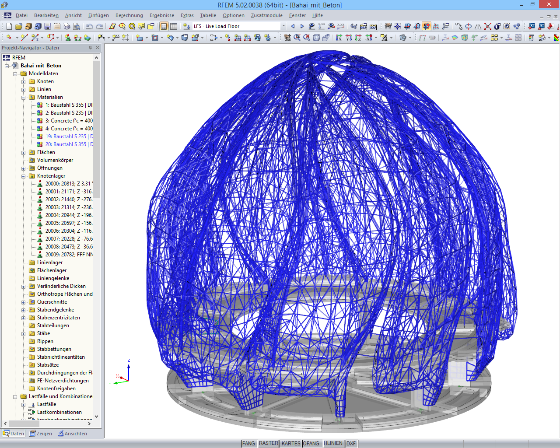Disable the RASTER grid display
This screenshot has height=448, width=560.
point(269,443)
